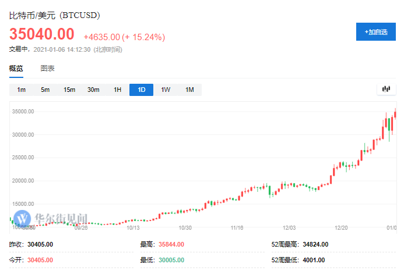The image size is (404, 271).
Task: Click the current price 35040.00
Action: pos(42,34)
